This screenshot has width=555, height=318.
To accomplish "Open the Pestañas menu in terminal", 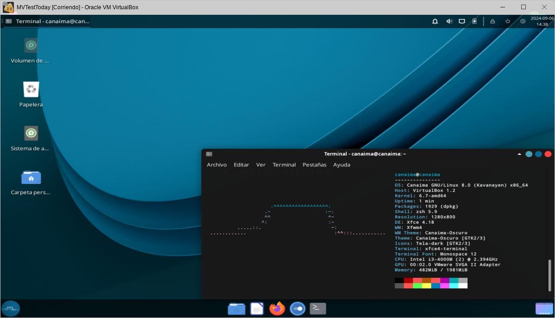I will click(x=314, y=165).
